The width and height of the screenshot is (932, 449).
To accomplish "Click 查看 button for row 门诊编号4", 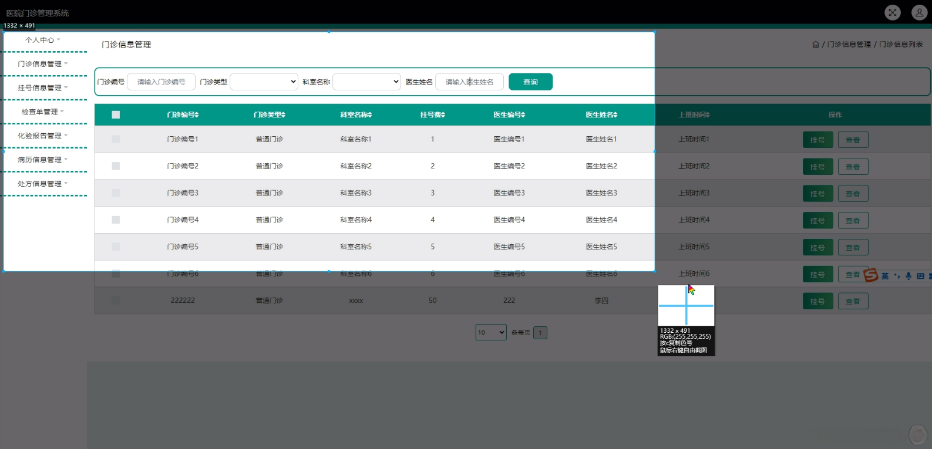I will [853, 221].
